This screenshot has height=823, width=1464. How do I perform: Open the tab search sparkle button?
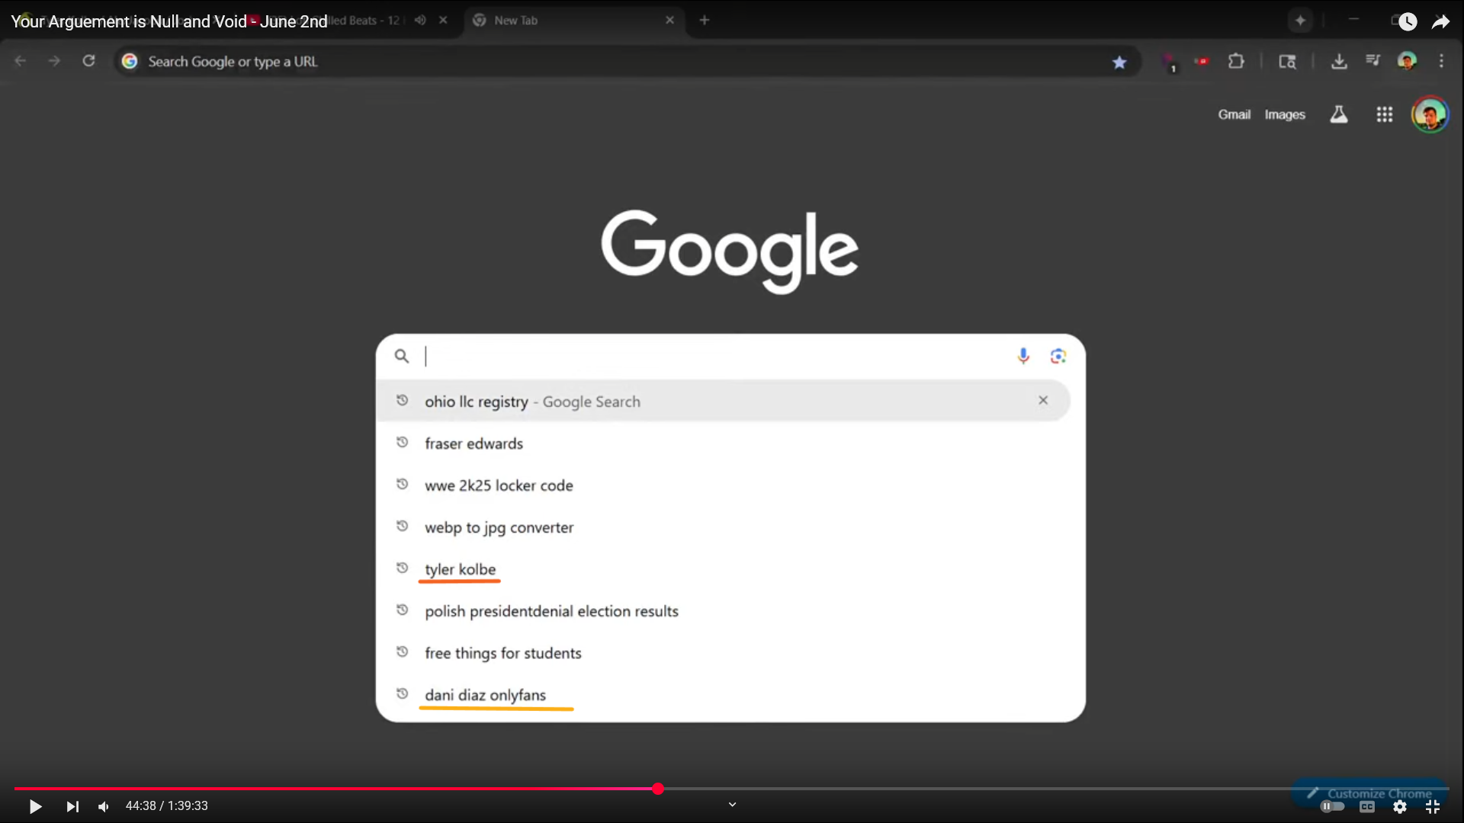(1300, 21)
